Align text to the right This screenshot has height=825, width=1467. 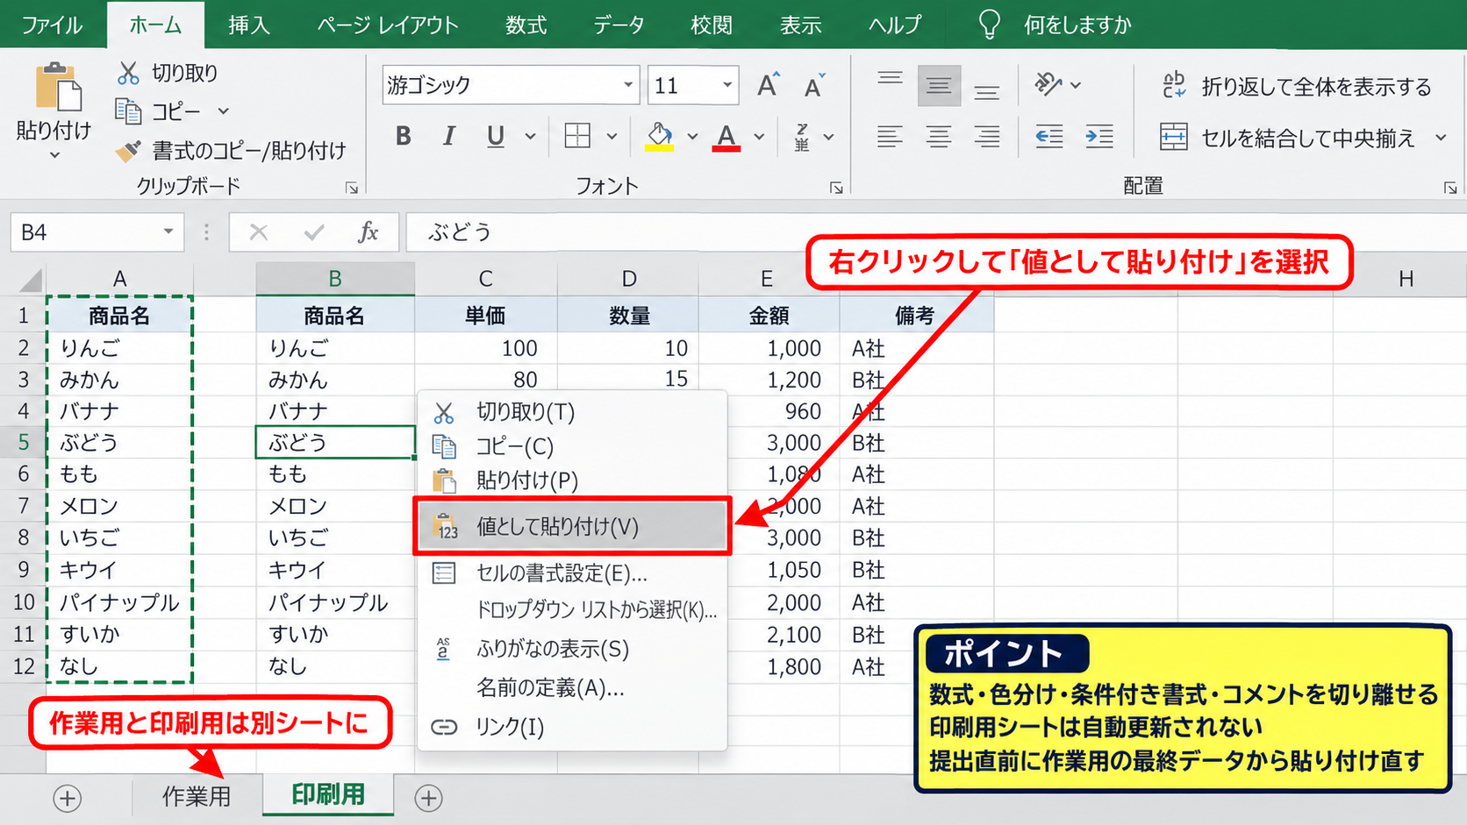[x=987, y=137]
